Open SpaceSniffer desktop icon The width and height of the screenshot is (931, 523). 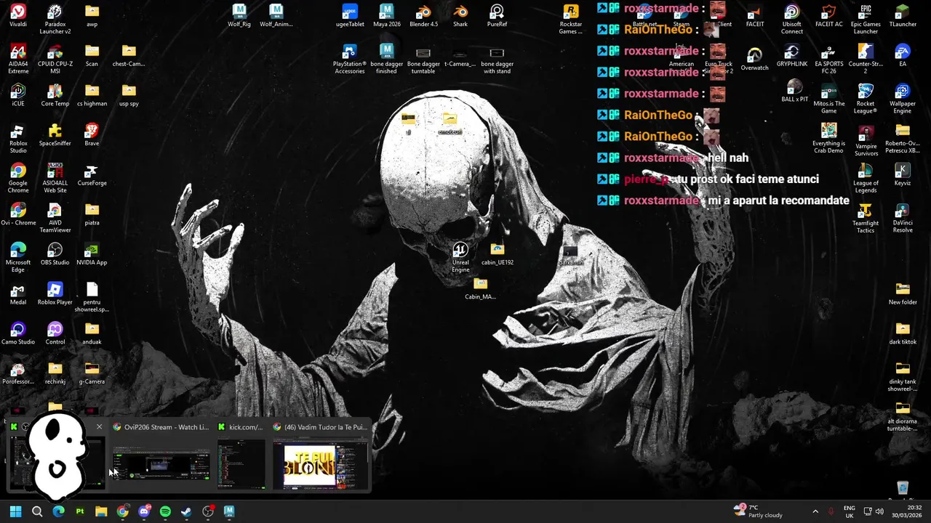click(x=55, y=135)
